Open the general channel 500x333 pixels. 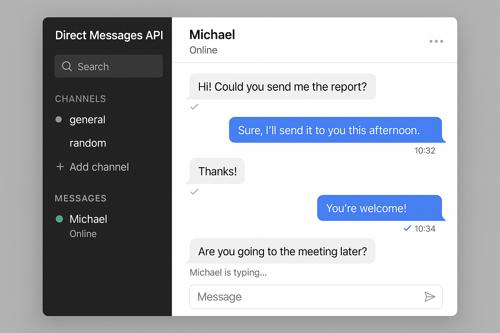click(x=87, y=120)
